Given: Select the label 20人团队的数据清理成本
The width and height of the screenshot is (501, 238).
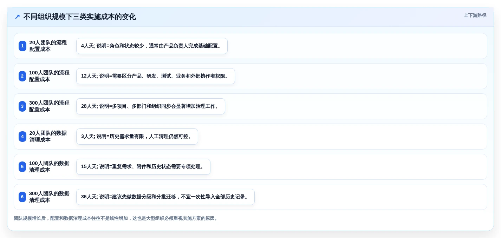Looking at the screenshot, I should coord(48,137).
